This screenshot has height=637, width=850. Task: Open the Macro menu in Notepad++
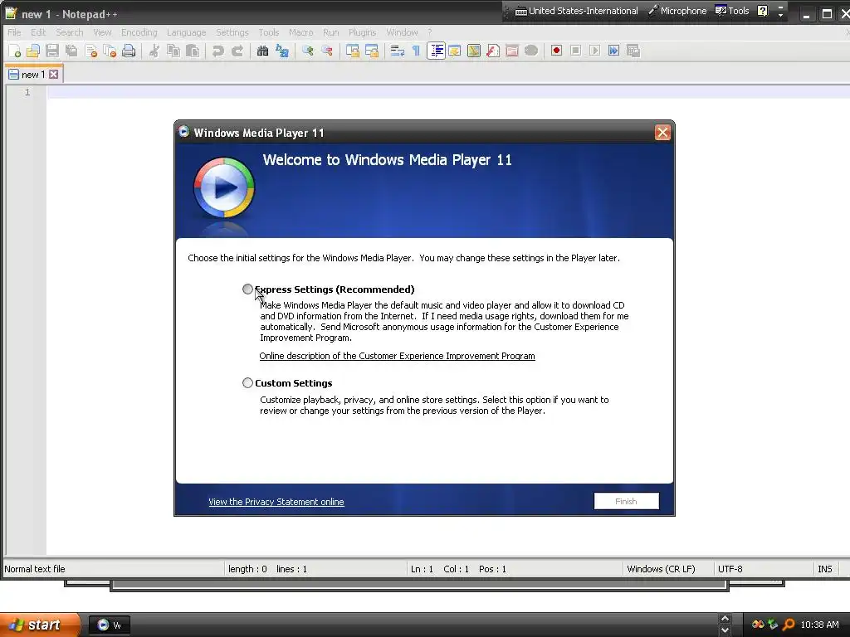(300, 32)
